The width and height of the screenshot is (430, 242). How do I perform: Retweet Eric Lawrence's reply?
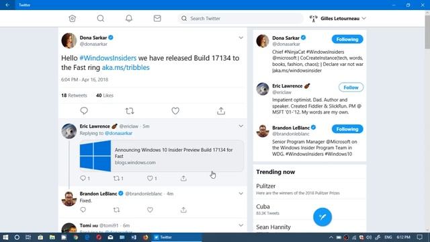[116, 178]
